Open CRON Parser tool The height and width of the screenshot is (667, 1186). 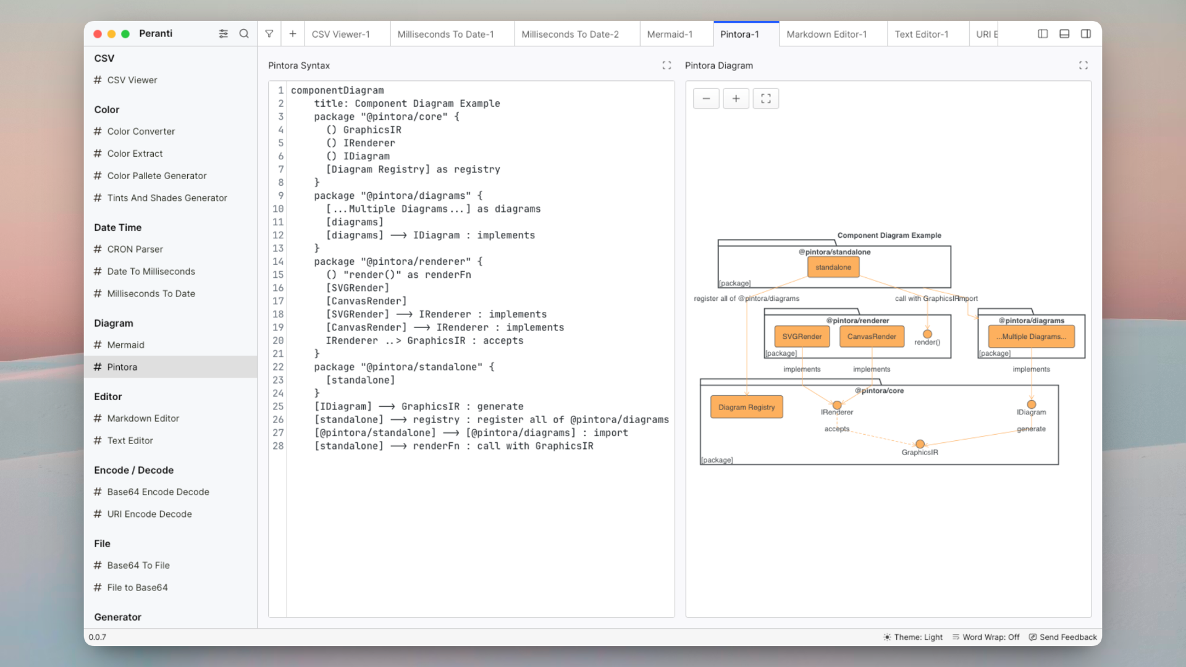click(x=170, y=250)
